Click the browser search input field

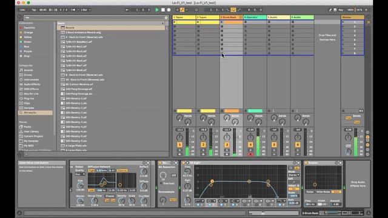(x=94, y=18)
